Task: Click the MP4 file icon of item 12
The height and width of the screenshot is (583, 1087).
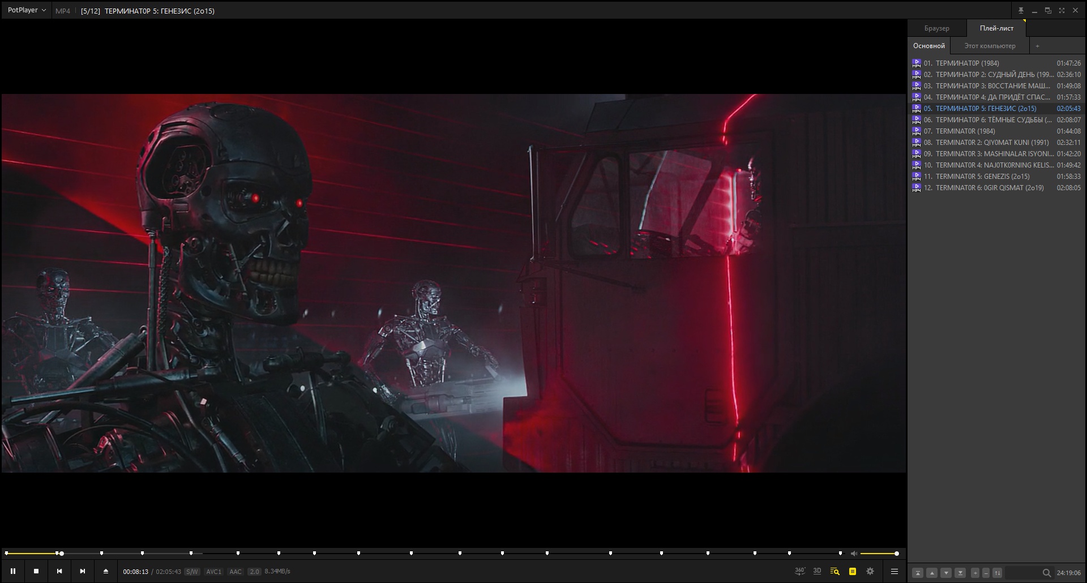Action: pyautogui.click(x=917, y=188)
